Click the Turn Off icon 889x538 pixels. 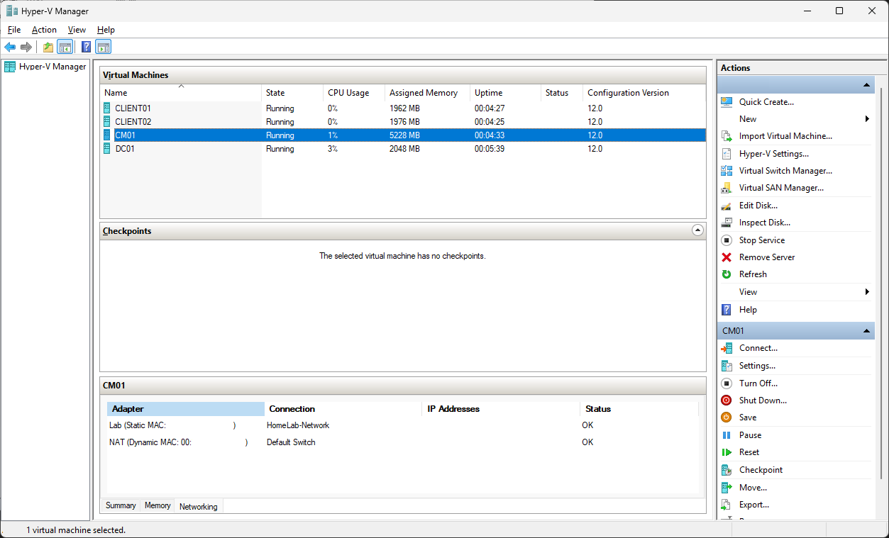pos(727,383)
